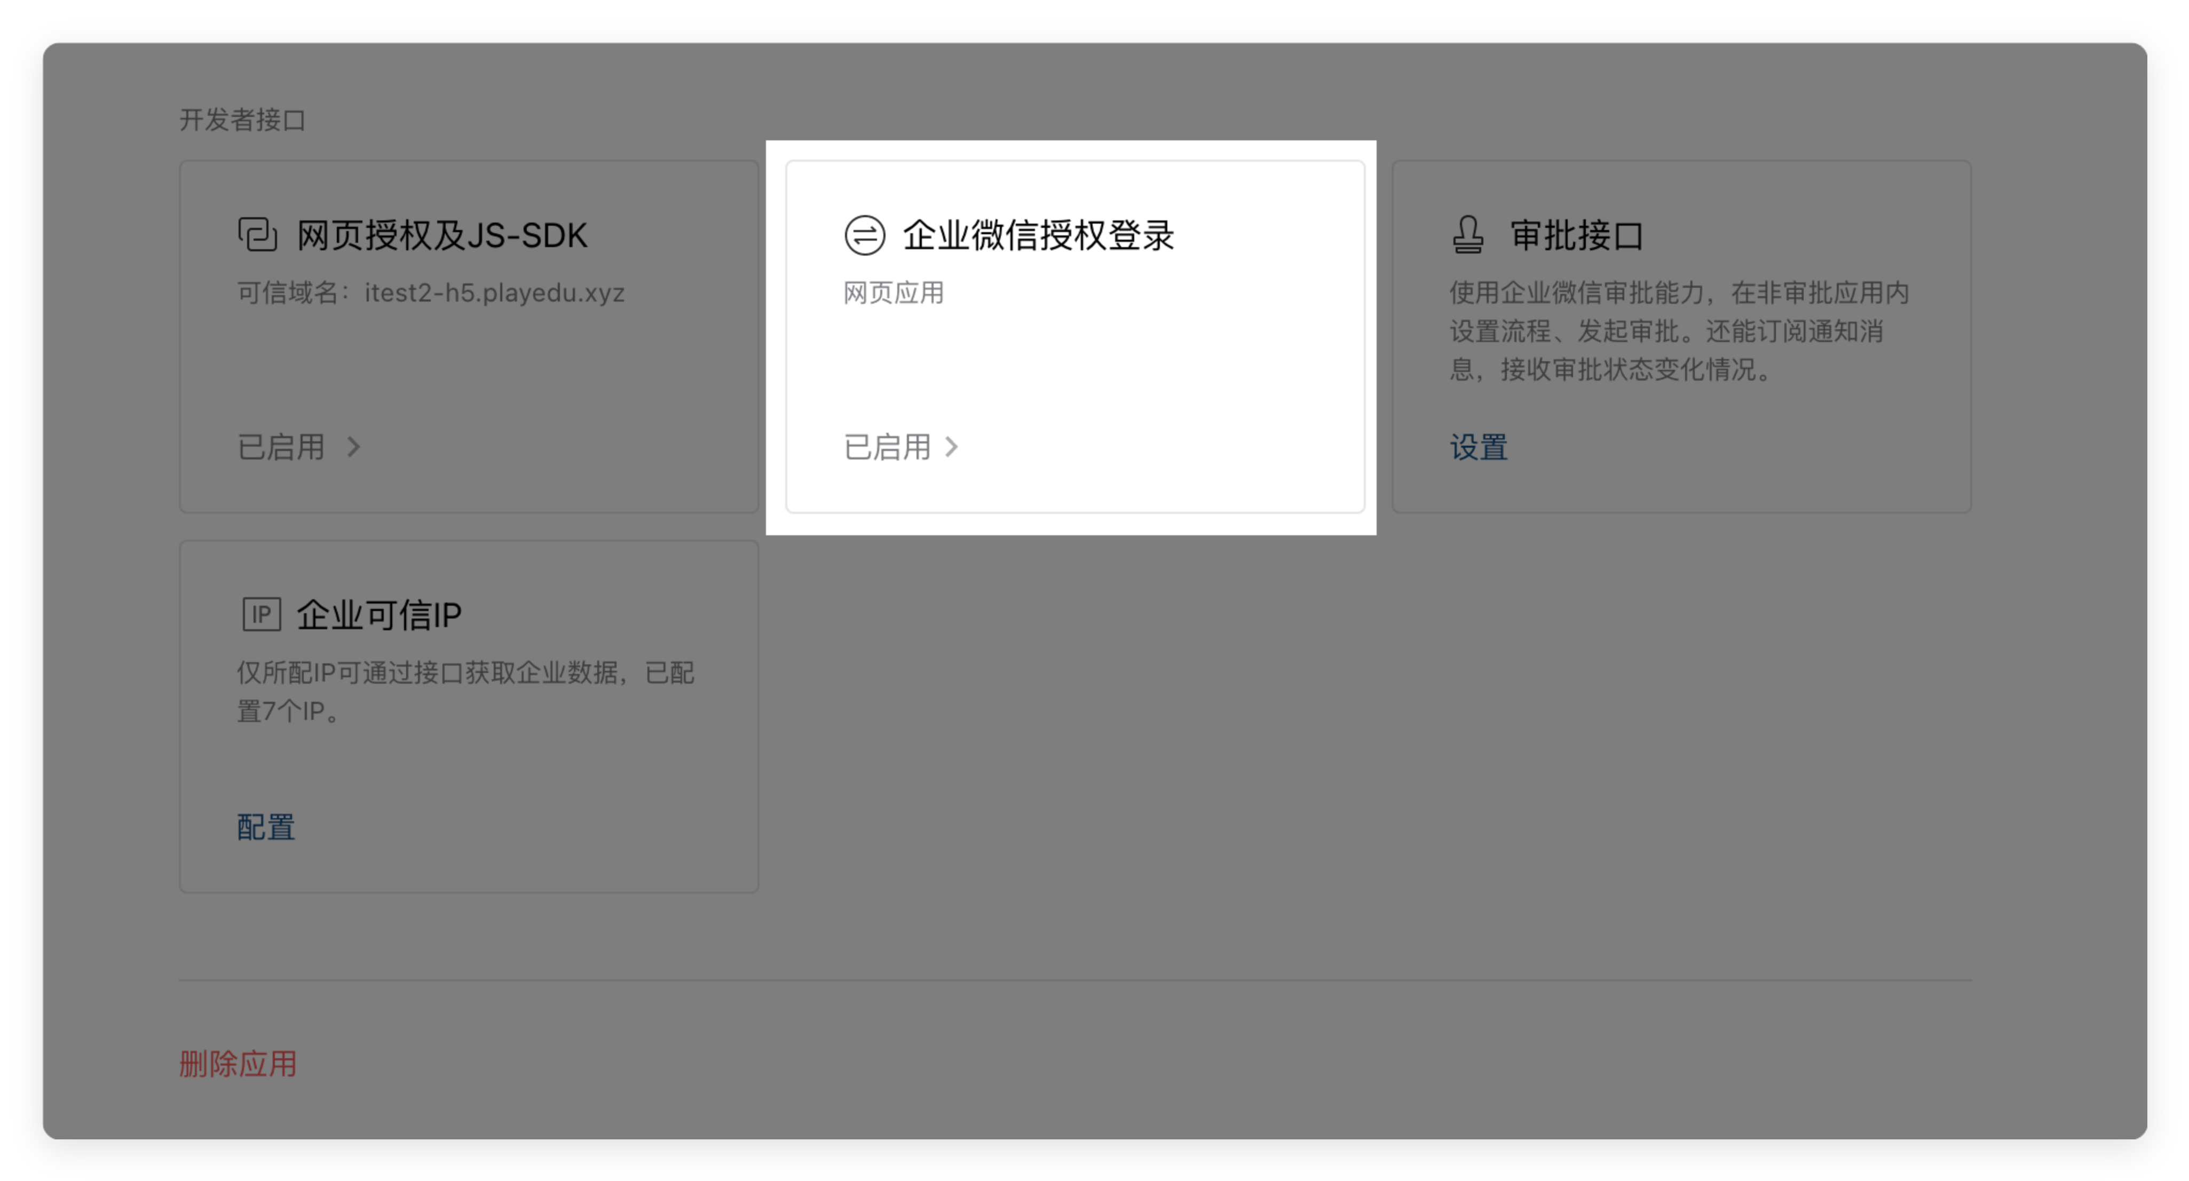Image resolution: width=2189 pixels, height=1181 pixels.
Task: Click the 企业微信授权登录 title
Action: click(x=1038, y=235)
